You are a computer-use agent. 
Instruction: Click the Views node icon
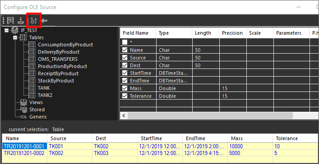pos(23,102)
